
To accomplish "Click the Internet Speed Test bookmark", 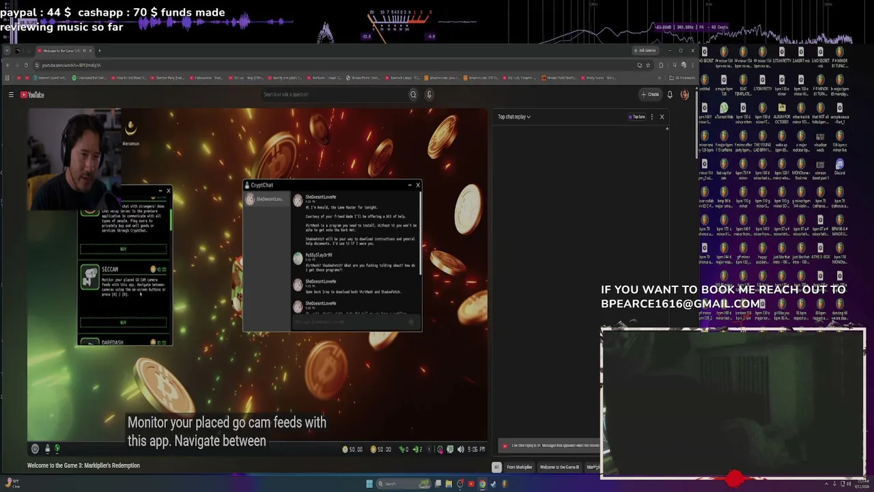I will click(50, 78).
